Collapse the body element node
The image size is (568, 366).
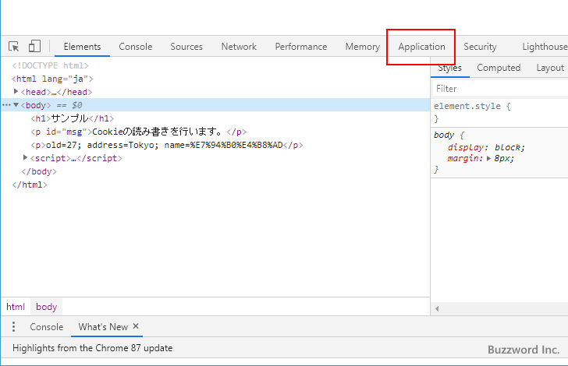pyautogui.click(x=16, y=105)
